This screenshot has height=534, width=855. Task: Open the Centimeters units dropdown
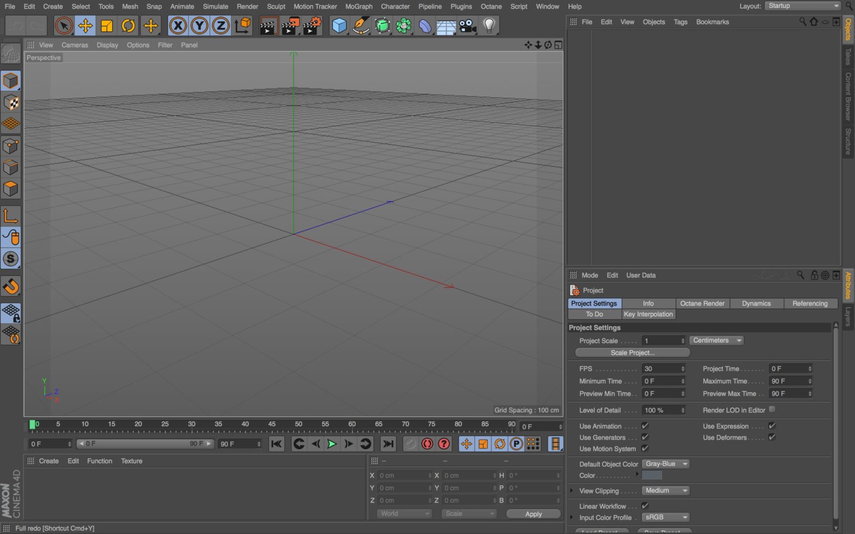(x=716, y=340)
